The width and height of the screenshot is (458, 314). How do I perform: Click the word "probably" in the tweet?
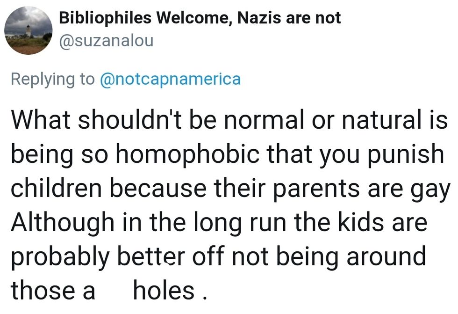click(x=60, y=257)
